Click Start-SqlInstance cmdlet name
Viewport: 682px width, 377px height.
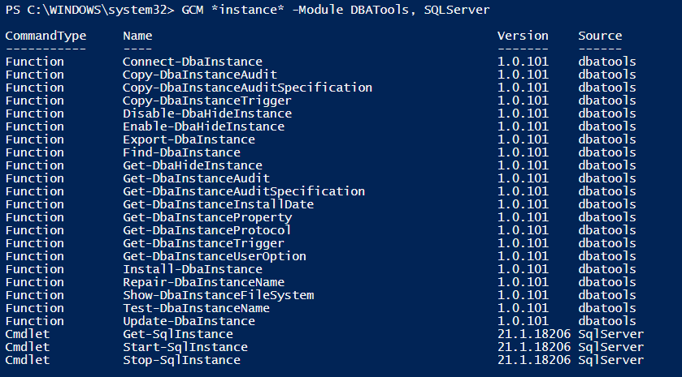185,348
